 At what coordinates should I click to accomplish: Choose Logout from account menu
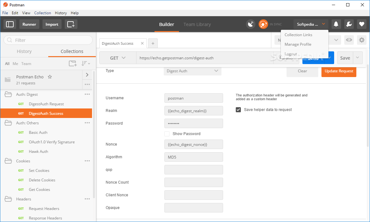[x=291, y=54]
